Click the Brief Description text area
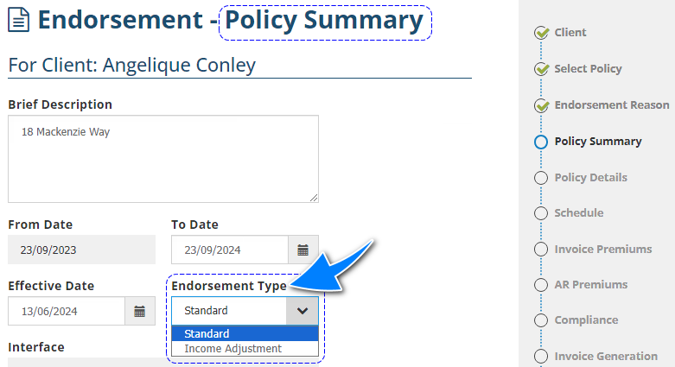Screen dimensions: 675x367 [162, 159]
